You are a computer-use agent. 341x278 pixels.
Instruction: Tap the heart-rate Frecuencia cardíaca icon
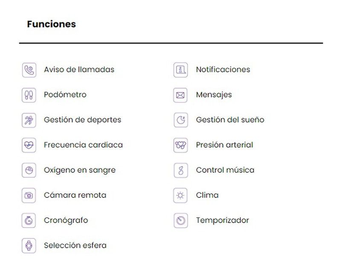(x=29, y=145)
